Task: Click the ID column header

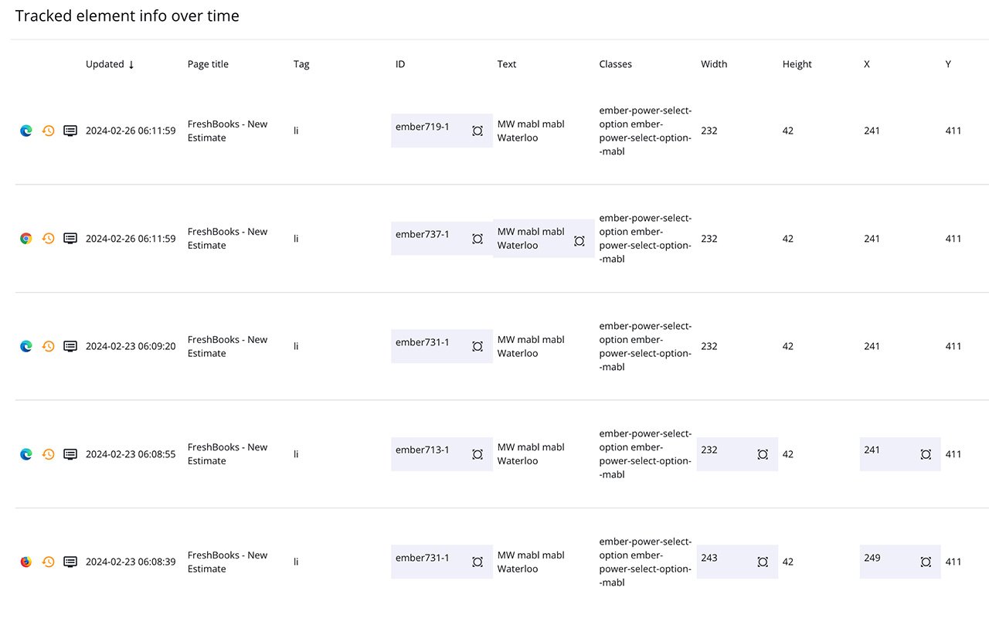Action: [x=400, y=64]
